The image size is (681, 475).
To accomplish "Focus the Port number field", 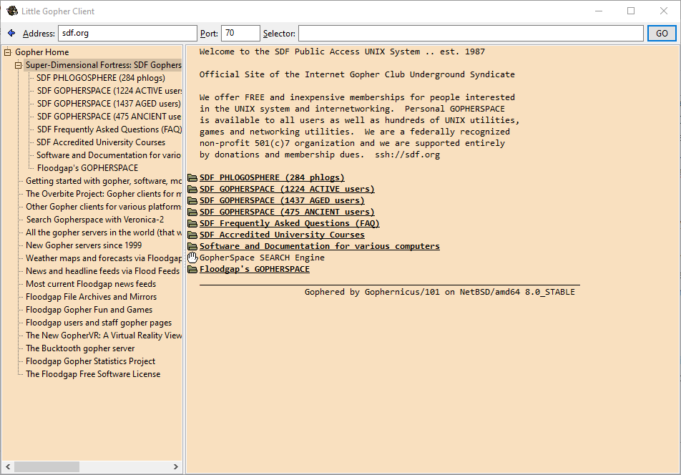I will pyautogui.click(x=240, y=34).
